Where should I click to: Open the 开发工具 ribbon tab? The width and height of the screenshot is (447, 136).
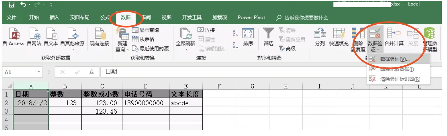click(x=192, y=17)
